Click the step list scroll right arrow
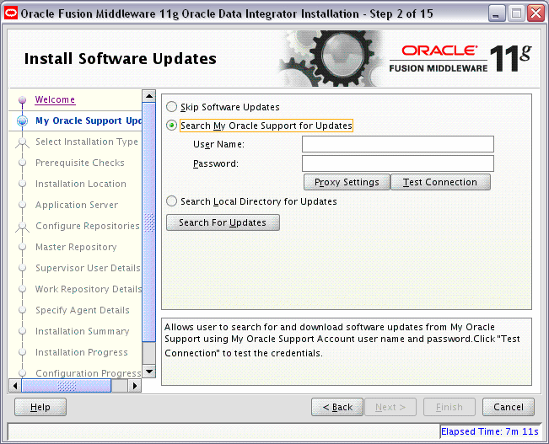Viewport: 549px width, 444px height. pos(135,386)
